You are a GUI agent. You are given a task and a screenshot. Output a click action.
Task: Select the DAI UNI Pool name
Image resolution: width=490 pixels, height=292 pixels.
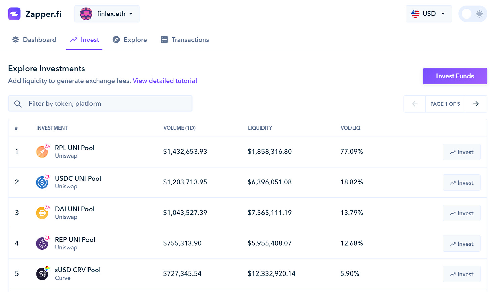tap(74, 209)
